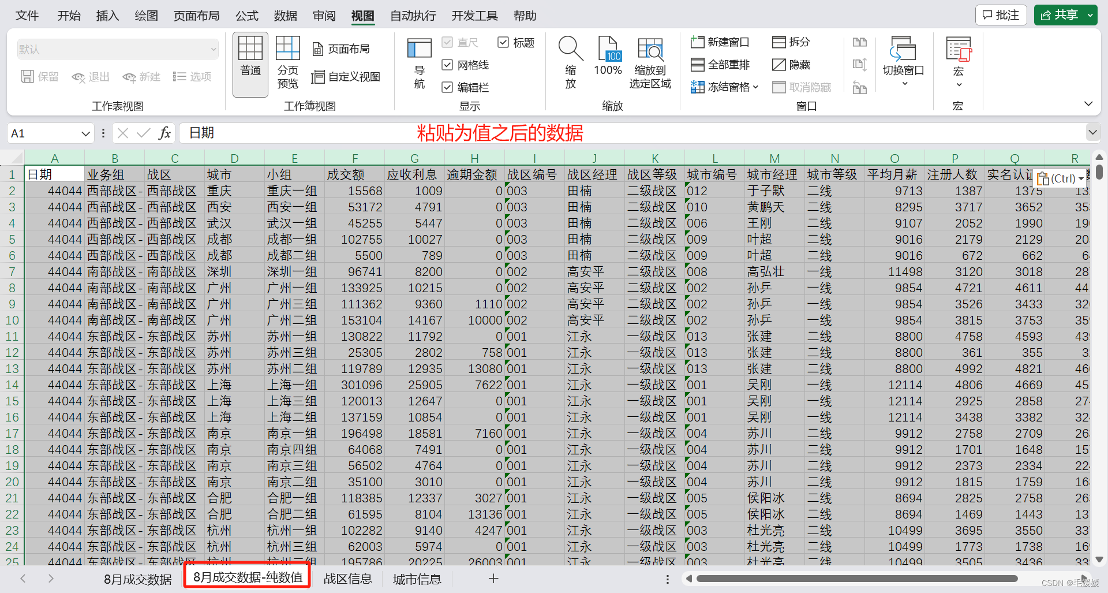Click the Zoom (缩放) magnifier icon
Screen dimensions: 1108x593
click(x=570, y=49)
